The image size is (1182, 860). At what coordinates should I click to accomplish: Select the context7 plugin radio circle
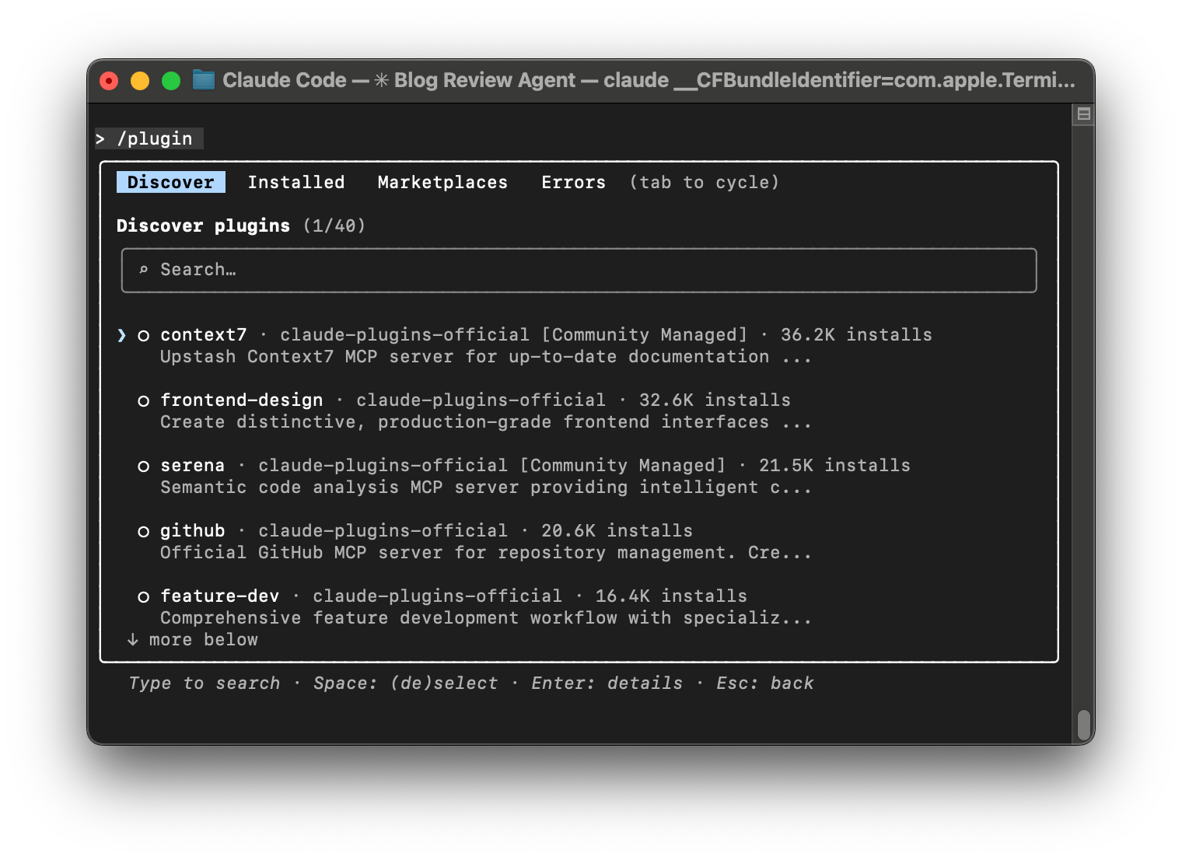click(144, 334)
